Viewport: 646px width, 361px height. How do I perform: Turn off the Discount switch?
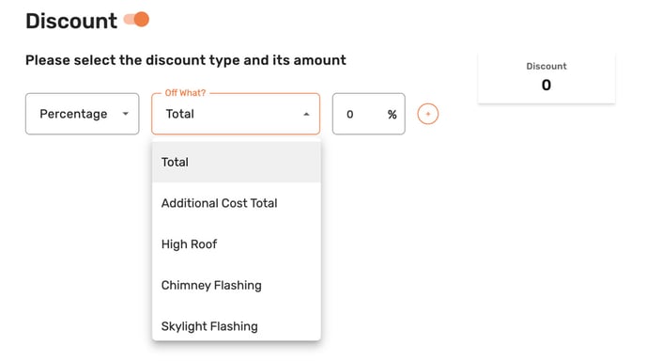pyautogui.click(x=136, y=20)
